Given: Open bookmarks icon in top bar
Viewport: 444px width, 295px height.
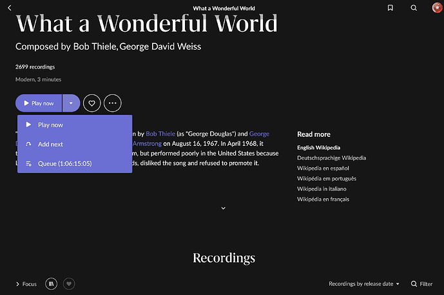Looking at the screenshot, I should coord(391,8).
